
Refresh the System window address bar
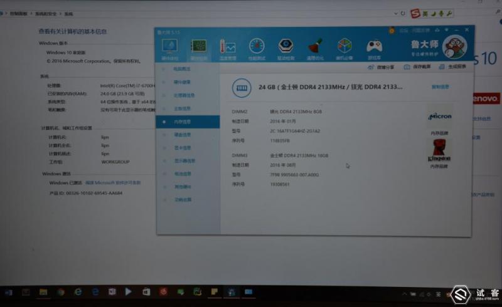(403, 13)
